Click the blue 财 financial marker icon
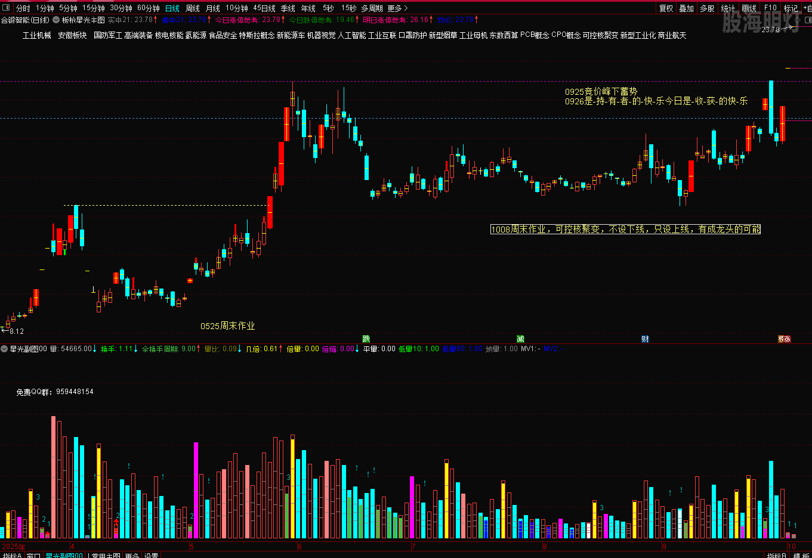This screenshot has width=812, height=558. point(645,339)
